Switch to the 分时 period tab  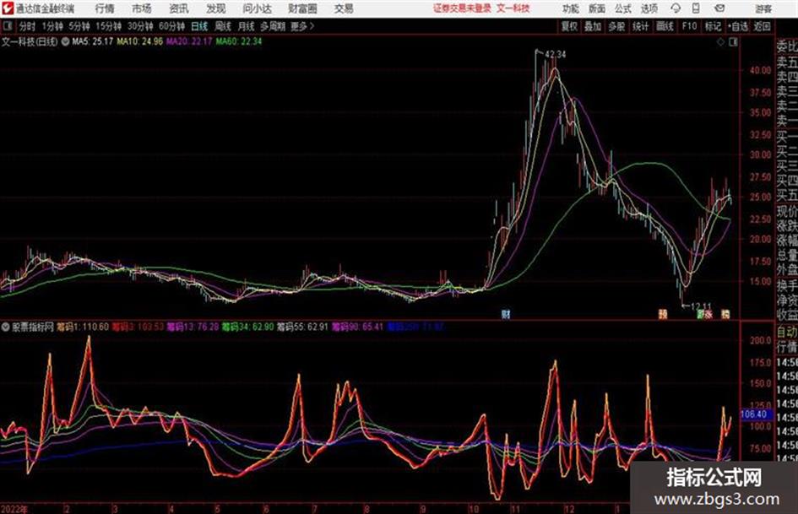coord(27,26)
